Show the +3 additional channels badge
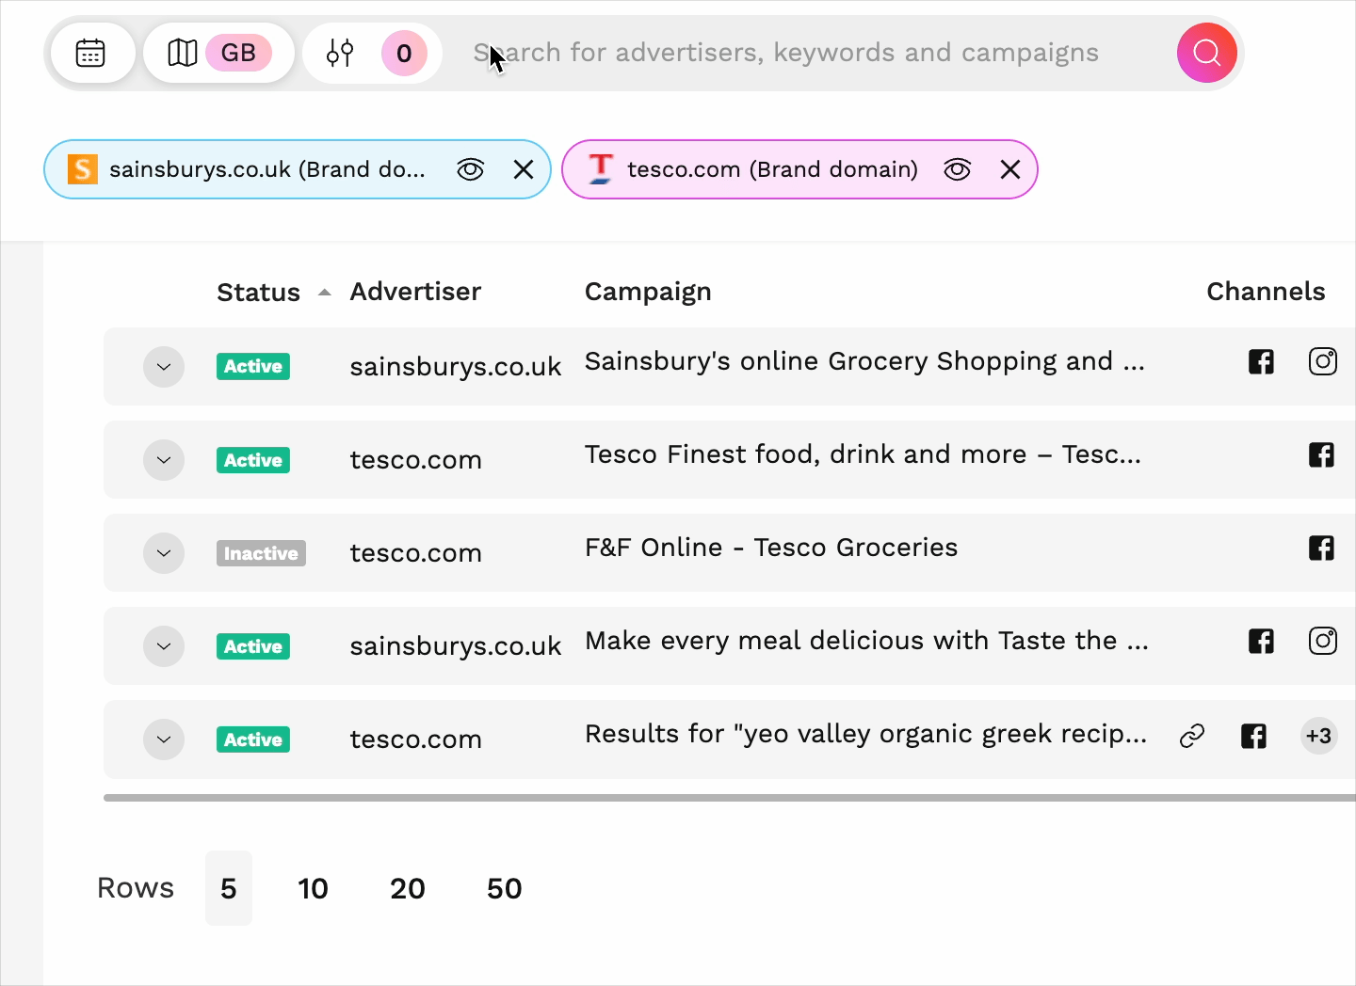1356x986 pixels. tap(1318, 736)
